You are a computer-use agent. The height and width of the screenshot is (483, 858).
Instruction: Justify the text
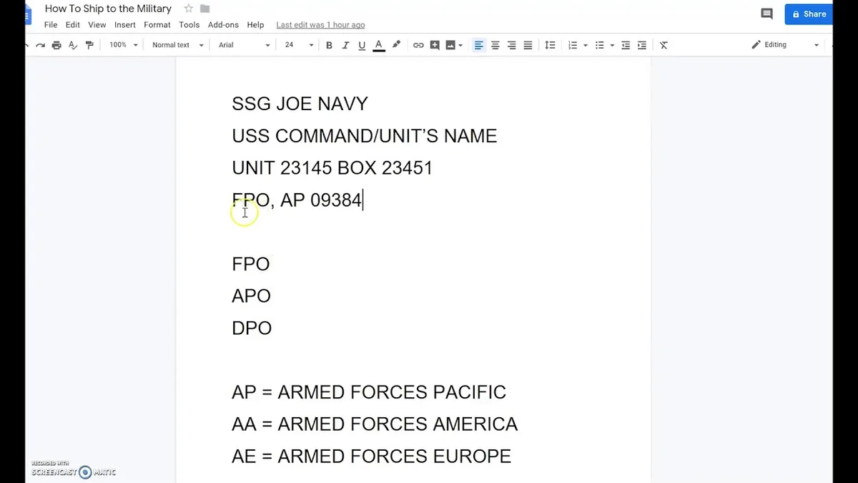point(528,45)
